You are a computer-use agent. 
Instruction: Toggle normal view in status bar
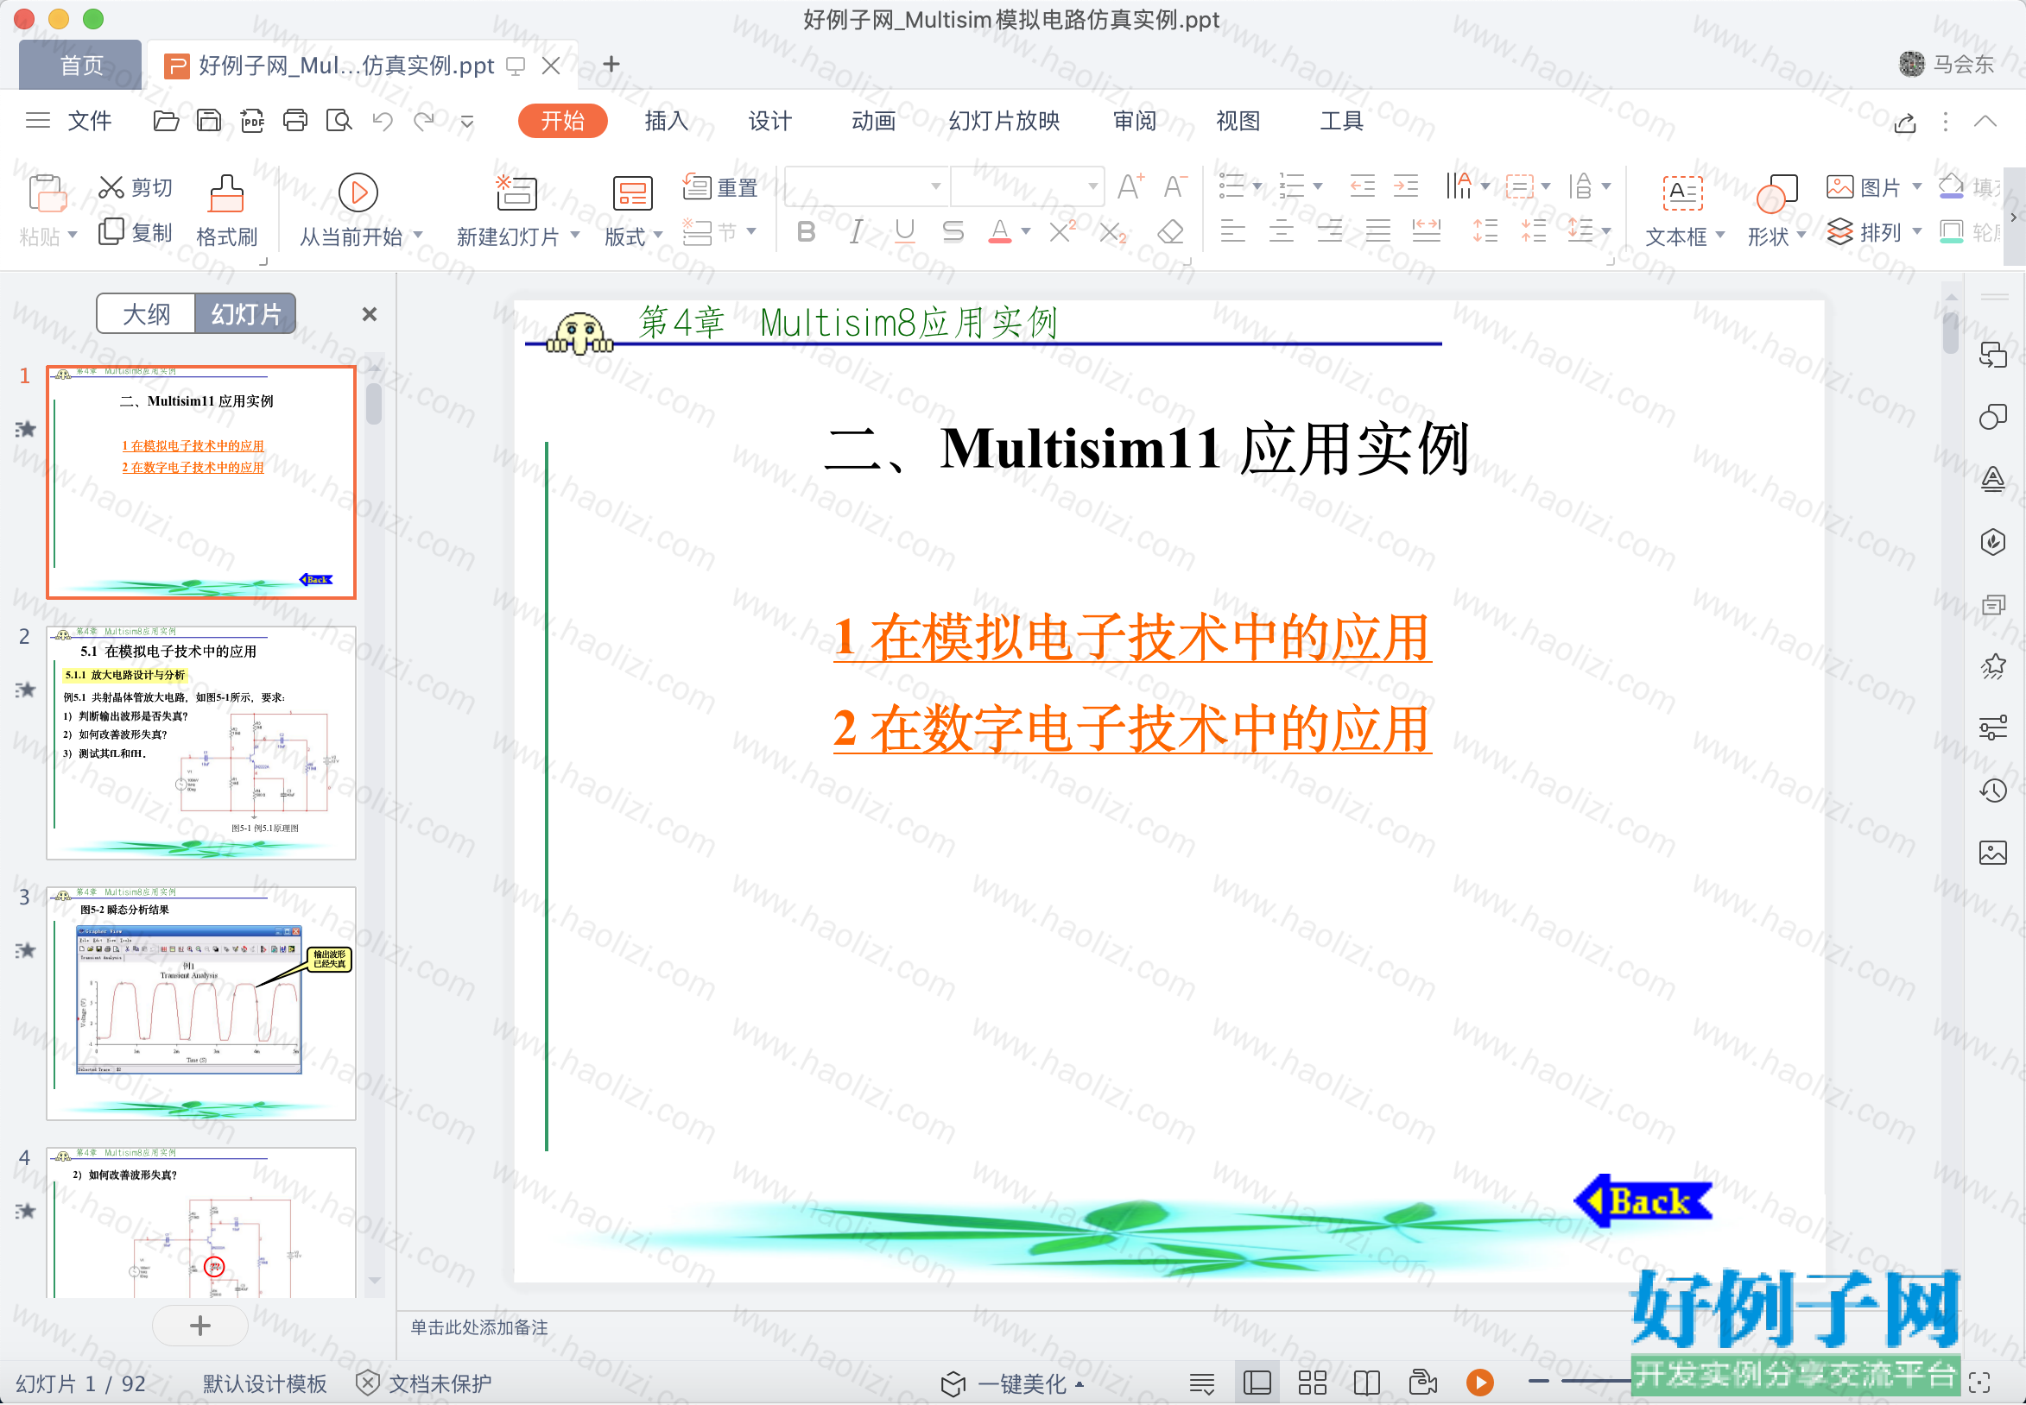pyautogui.click(x=1257, y=1383)
